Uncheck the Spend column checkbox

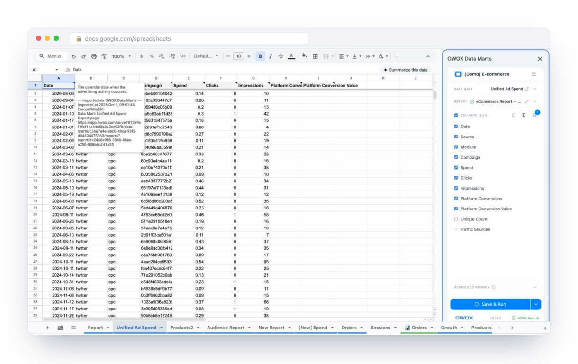click(456, 168)
